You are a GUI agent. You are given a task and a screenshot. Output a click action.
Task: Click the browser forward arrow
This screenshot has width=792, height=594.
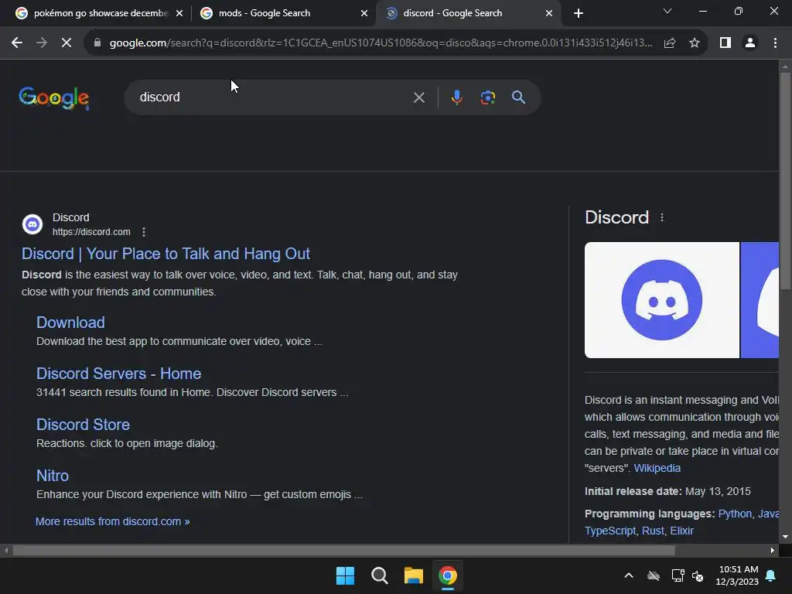point(42,43)
